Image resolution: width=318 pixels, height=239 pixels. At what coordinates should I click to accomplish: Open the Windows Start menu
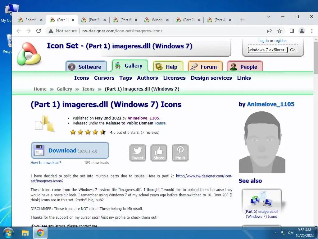[x=8, y=233]
